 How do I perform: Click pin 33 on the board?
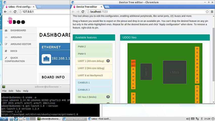(x=197, y=49)
